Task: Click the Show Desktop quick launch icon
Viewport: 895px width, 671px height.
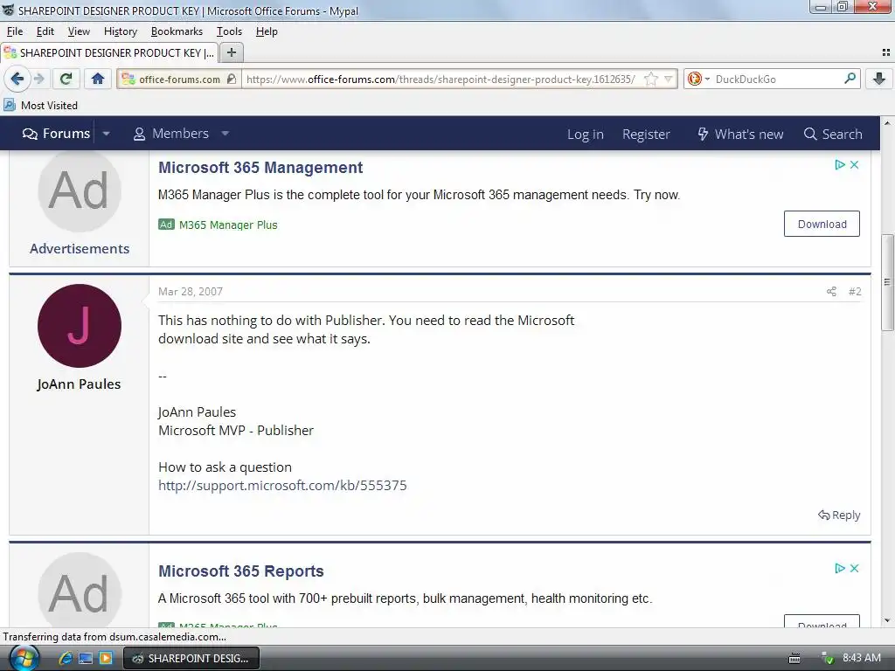Action: (86, 659)
